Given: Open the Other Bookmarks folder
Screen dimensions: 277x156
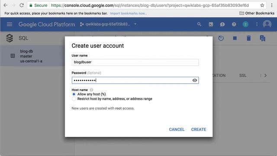Looking at the screenshot, I should (257, 13).
